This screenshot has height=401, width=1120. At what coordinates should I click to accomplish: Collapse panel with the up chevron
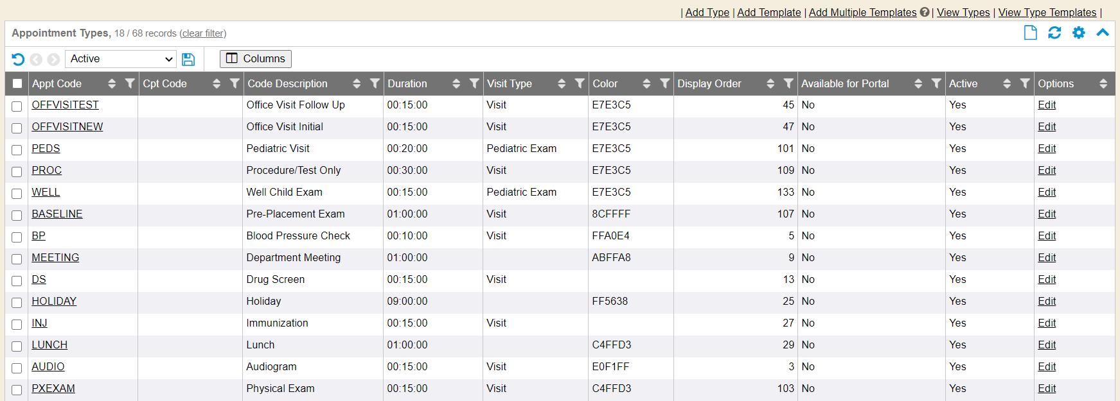(x=1103, y=33)
